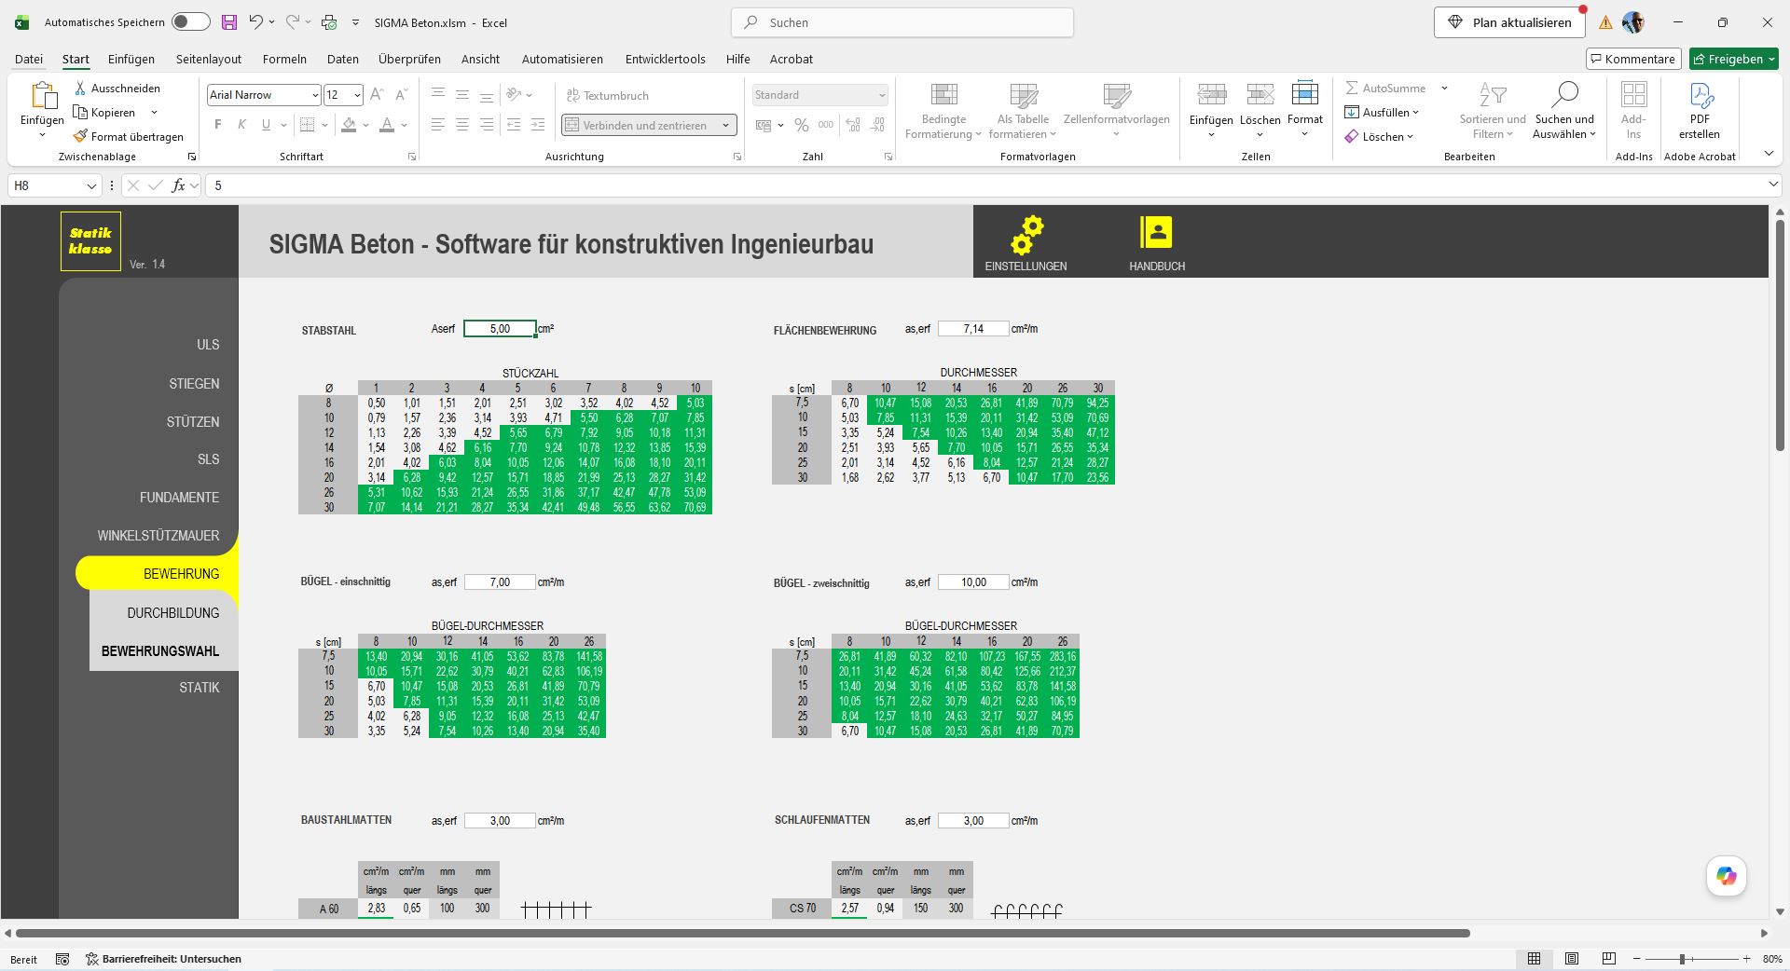The image size is (1790, 971).
Task: Click the zoom in plus button
Action: (x=1746, y=959)
